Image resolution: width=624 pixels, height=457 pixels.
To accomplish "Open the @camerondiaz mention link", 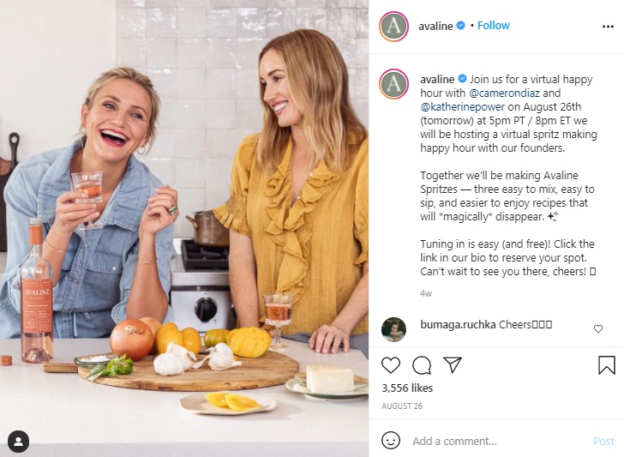I will 504,93.
